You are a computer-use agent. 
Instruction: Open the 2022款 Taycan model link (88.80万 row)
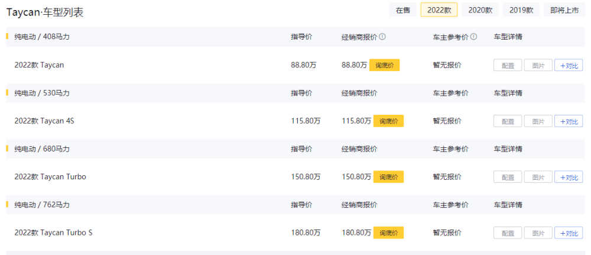point(39,65)
